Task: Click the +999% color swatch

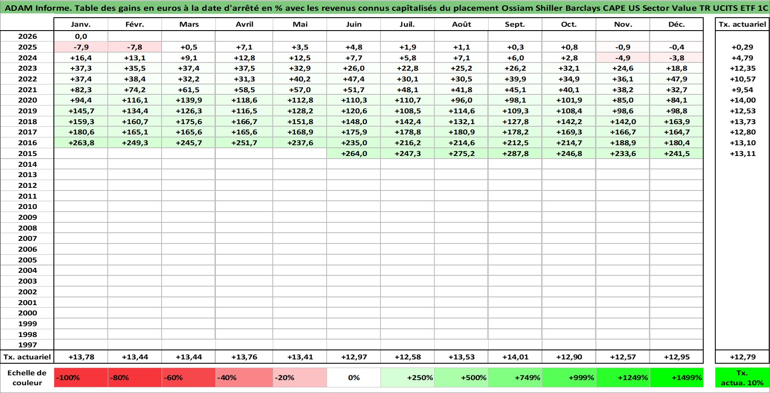Action: [x=569, y=377]
